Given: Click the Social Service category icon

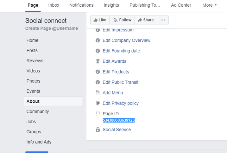Looking at the screenshot, I should click(x=98, y=130).
